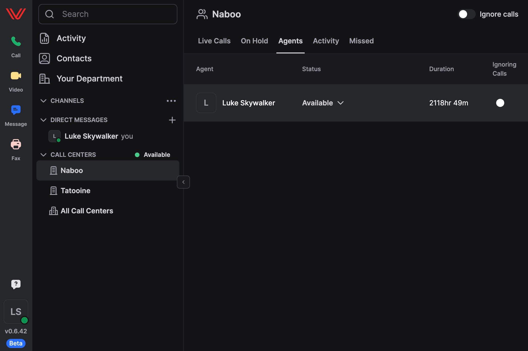
Task: Open the Call phone icon
Action: pos(16,42)
